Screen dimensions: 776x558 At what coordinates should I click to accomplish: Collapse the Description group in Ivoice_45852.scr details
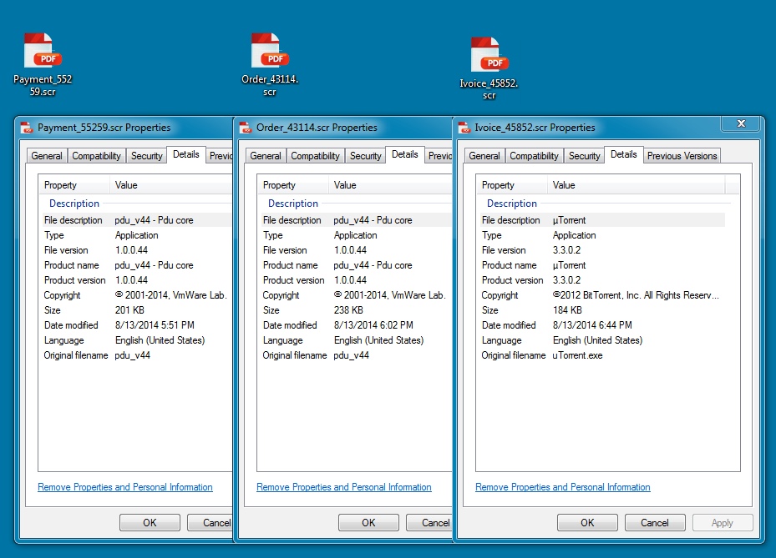tap(512, 204)
